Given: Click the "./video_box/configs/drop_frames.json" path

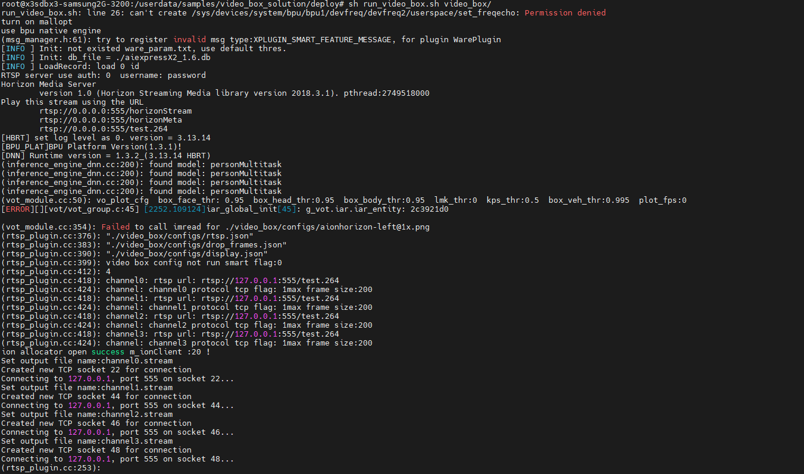Looking at the screenshot, I should (x=196, y=245).
